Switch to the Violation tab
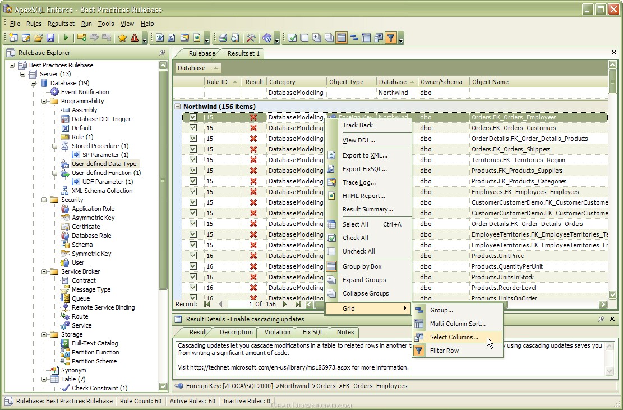 pyautogui.click(x=278, y=332)
